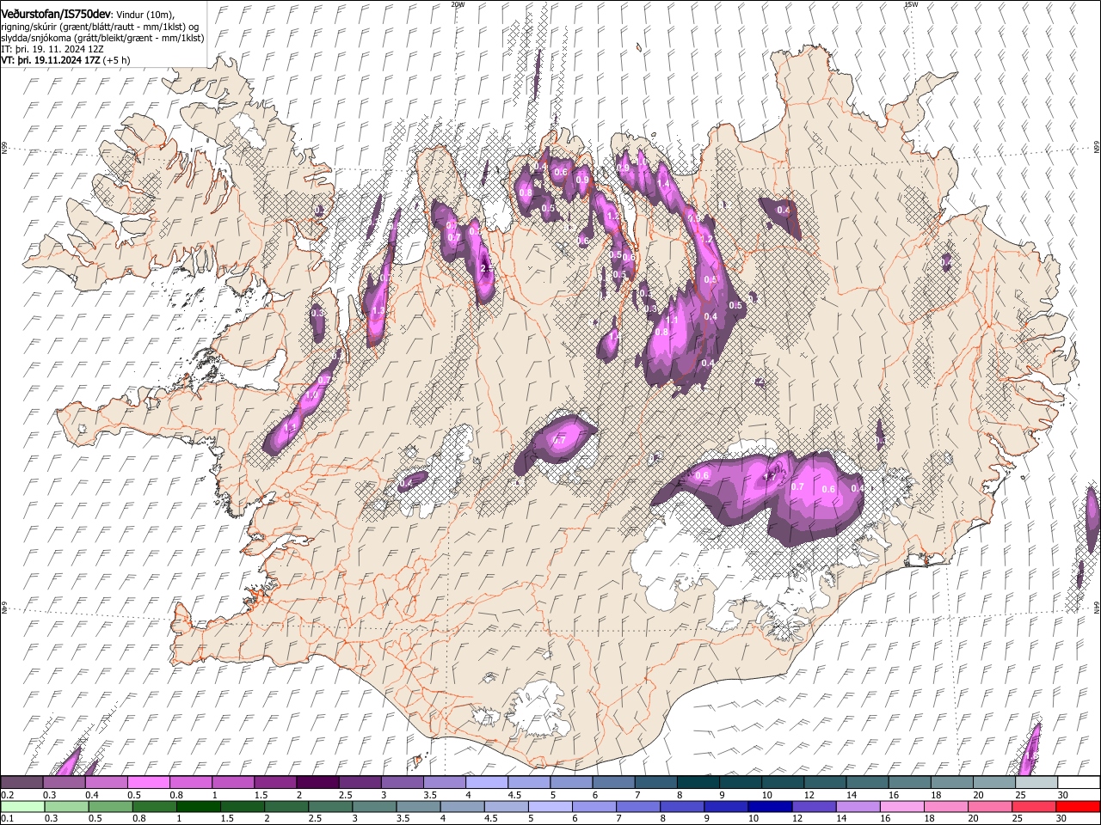Click the palest green lower legend swatch between 0.1 and 0.3
The height and width of the screenshot is (825, 1101).
click(x=22, y=806)
